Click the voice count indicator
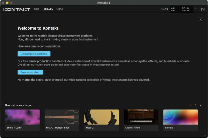Viewport: 208px width, 138px height. coord(173,9)
